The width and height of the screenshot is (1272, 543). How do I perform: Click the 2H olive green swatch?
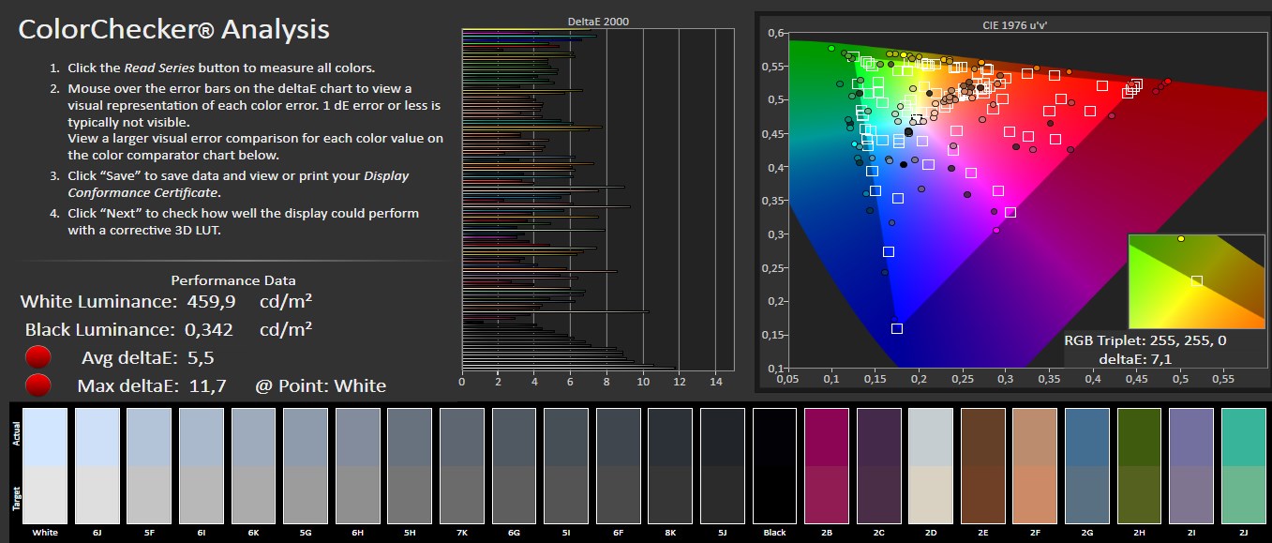[x=1140, y=465]
